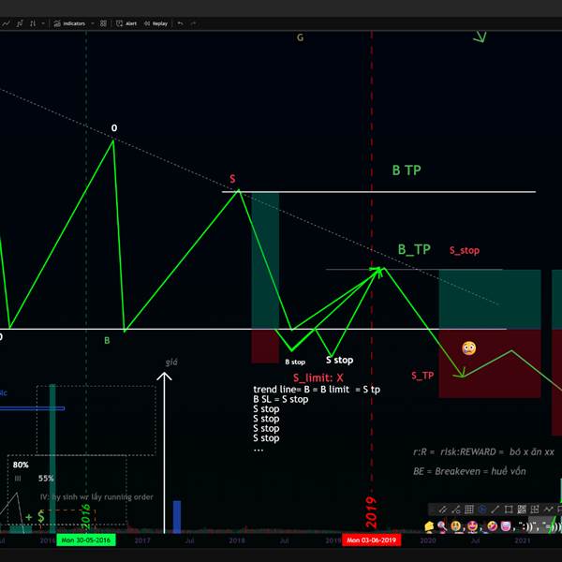This screenshot has height=562, width=562.
Task: Select the trend line tool in favorites bar
Action: 495,510
